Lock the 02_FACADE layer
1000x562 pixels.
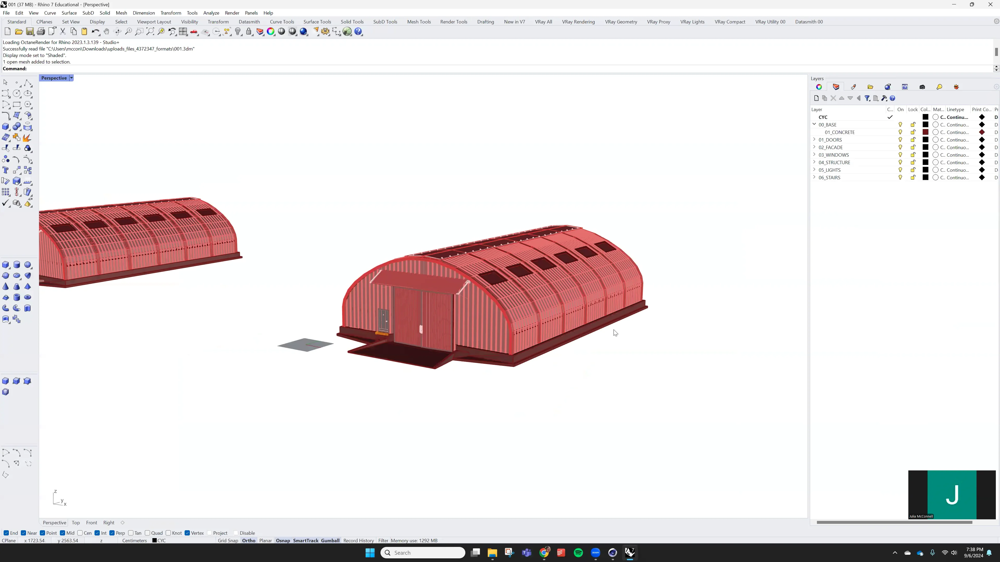(913, 147)
